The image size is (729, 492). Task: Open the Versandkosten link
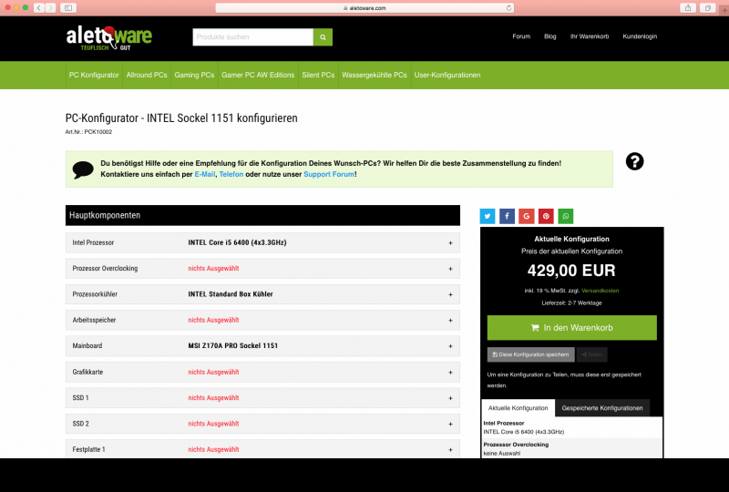click(601, 291)
